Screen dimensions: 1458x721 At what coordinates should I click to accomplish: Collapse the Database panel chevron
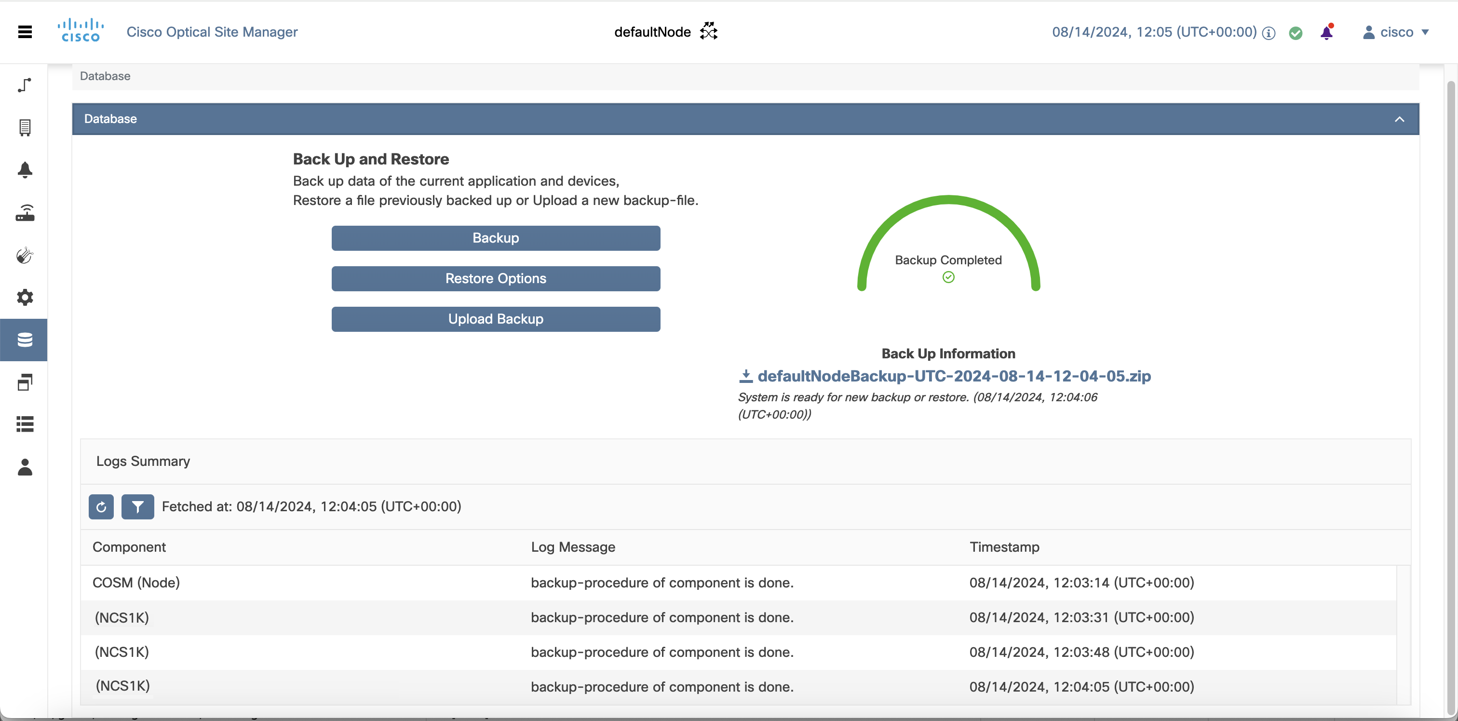click(x=1400, y=119)
